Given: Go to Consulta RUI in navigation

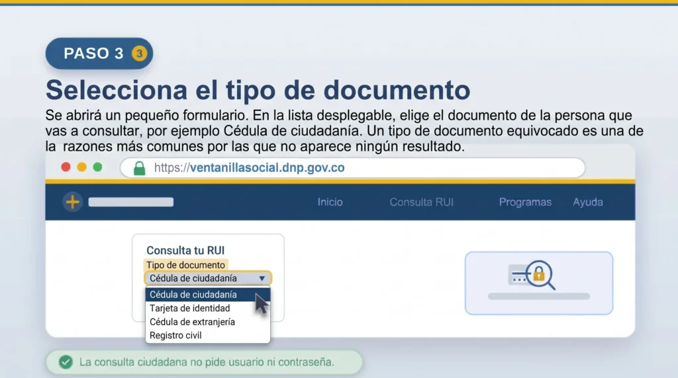Looking at the screenshot, I should [x=422, y=202].
